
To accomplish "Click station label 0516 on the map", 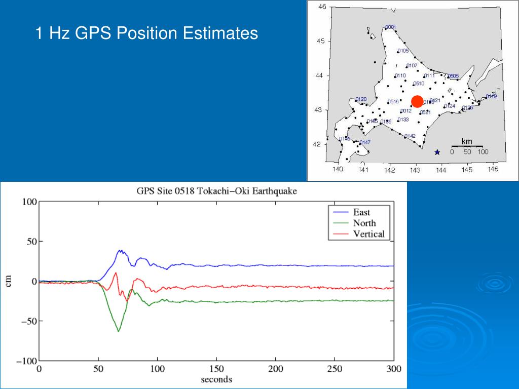I will pos(393,101).
